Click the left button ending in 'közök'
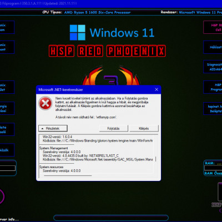The height and width of the screenshot is (222, 222). pyautogui.click(x=7, y=150)
